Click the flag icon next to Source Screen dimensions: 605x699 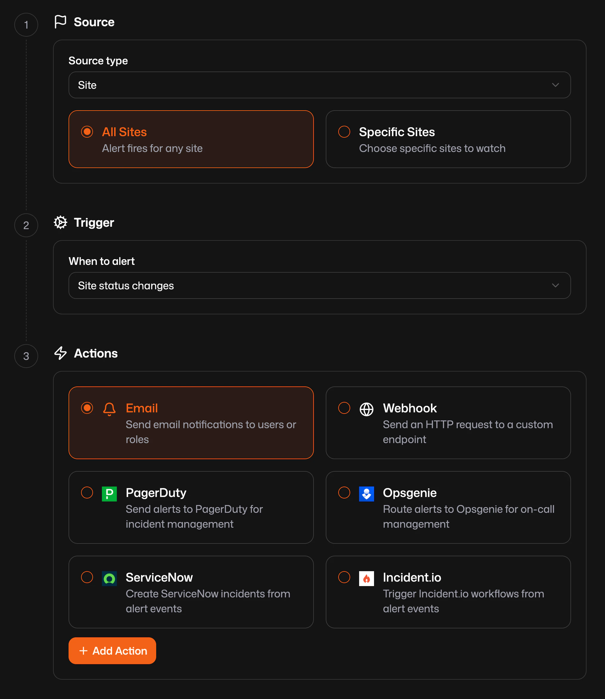(61, 21)
